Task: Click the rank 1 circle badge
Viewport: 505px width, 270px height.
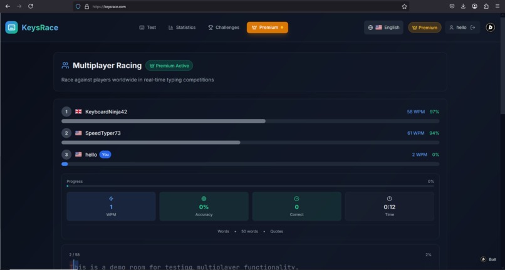Action: pyautogui.click(x=66, y=112)
